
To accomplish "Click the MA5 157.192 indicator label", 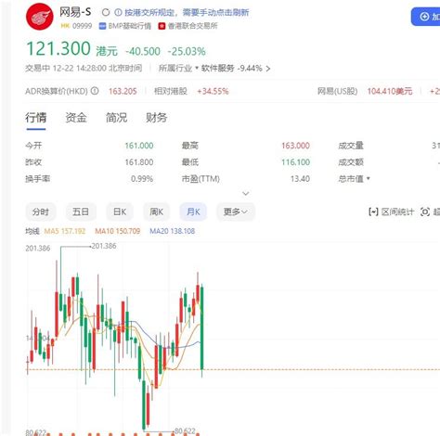I will point(65,231).
